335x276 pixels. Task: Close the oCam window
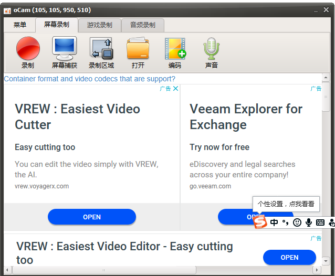[x=326, y=10]
